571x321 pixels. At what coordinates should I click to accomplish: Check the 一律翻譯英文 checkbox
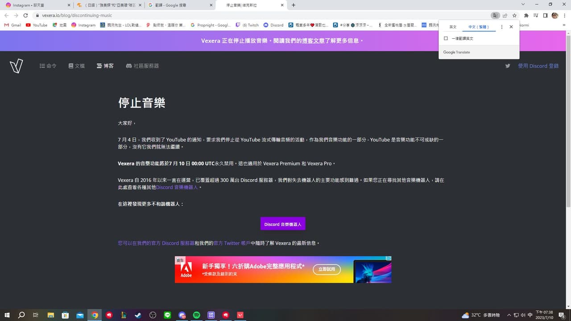(x=446, y=38)
